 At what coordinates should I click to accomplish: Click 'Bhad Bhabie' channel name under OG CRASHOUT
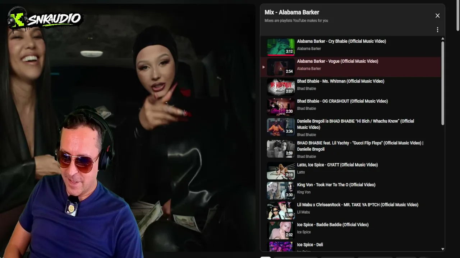(x=306, y=109)
